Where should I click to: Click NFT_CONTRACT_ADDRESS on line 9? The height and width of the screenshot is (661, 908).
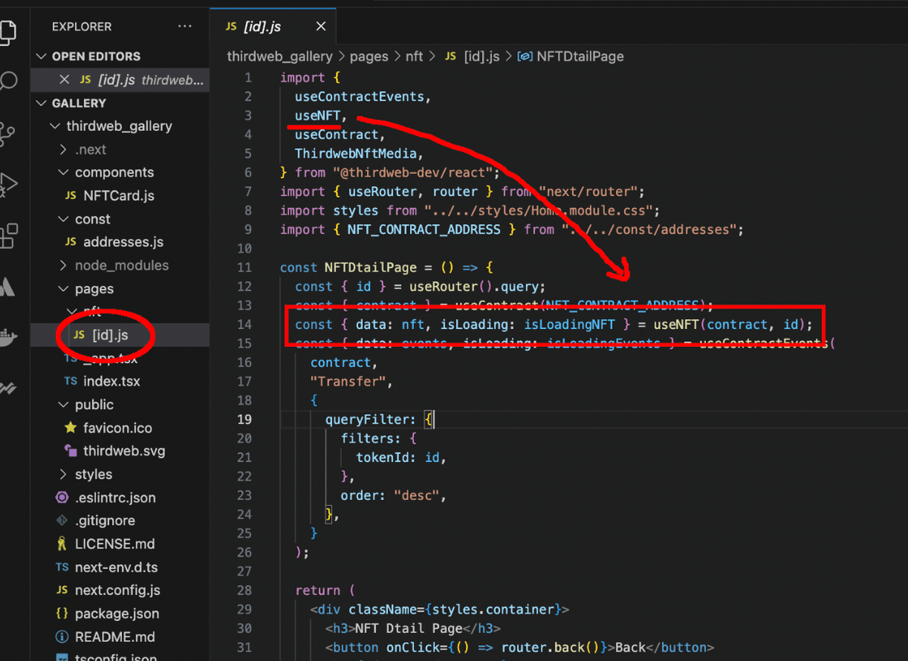424,229
